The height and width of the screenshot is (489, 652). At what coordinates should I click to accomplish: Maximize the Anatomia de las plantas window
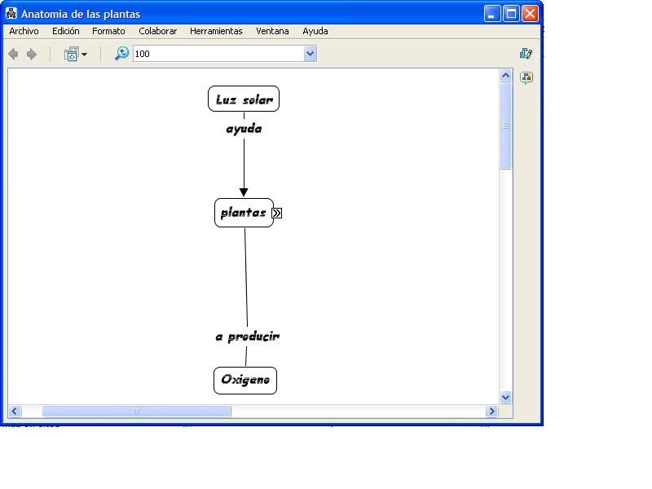[511, 14]
